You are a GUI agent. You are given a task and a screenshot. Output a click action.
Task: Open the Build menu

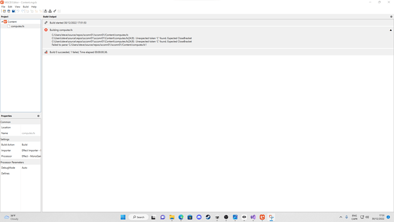tap(26, 7)
